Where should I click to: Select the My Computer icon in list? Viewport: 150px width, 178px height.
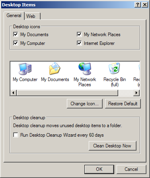pyautogui.click(x=25, y=69)
